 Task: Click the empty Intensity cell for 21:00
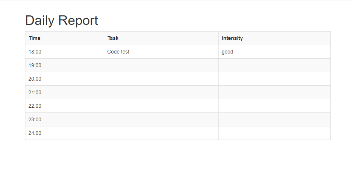point(274,92)
